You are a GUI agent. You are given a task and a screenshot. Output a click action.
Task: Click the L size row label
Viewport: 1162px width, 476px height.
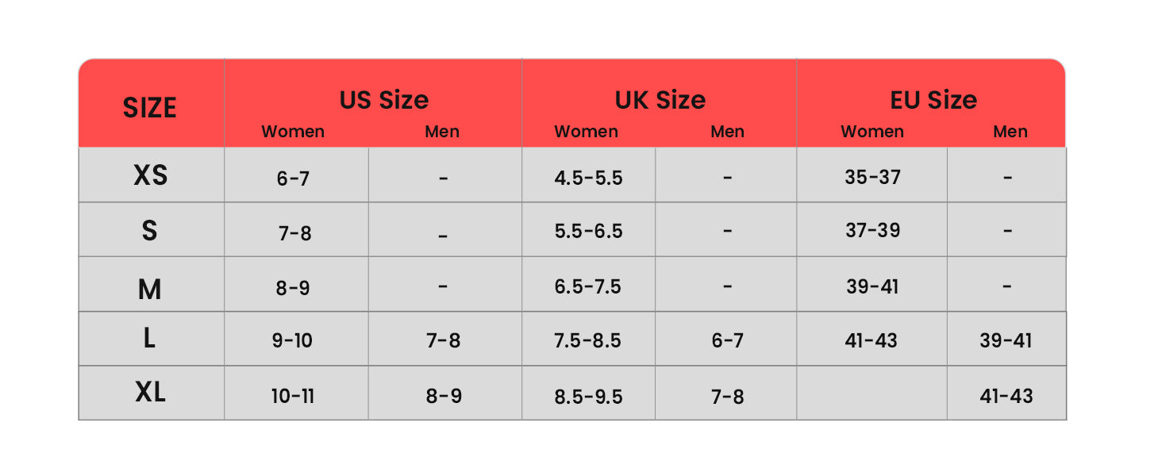(x=149, y=339)
